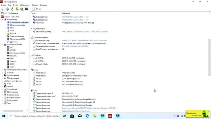Open the TOSHIBA MQ04ABF100 drive link
Image resolution: width=211 pixels, height=119 pixels.
75,46
